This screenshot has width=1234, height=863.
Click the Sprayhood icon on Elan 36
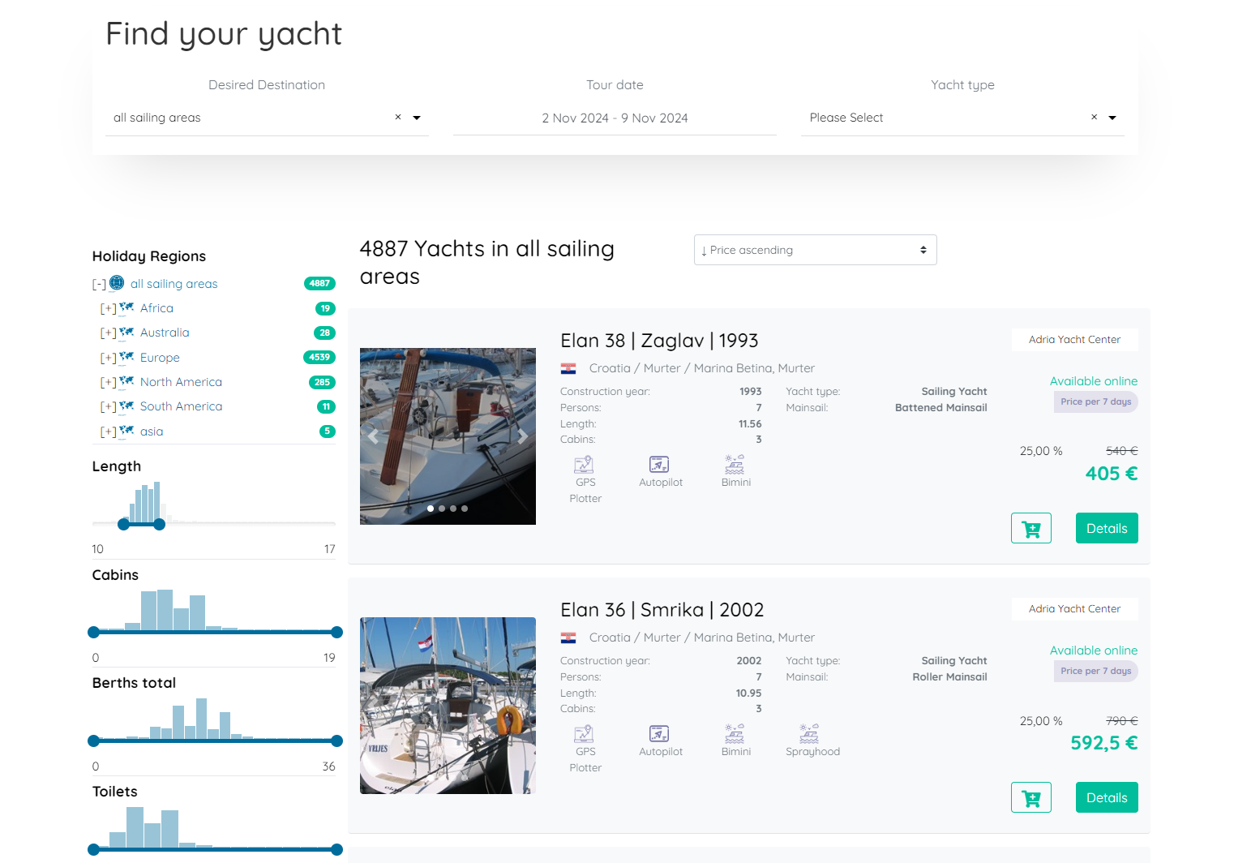(809, 734)
